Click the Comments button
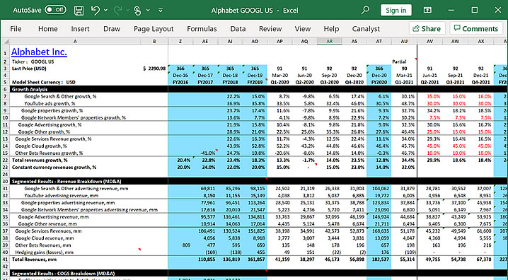The image size is (508, 280). tap(476, 28)
